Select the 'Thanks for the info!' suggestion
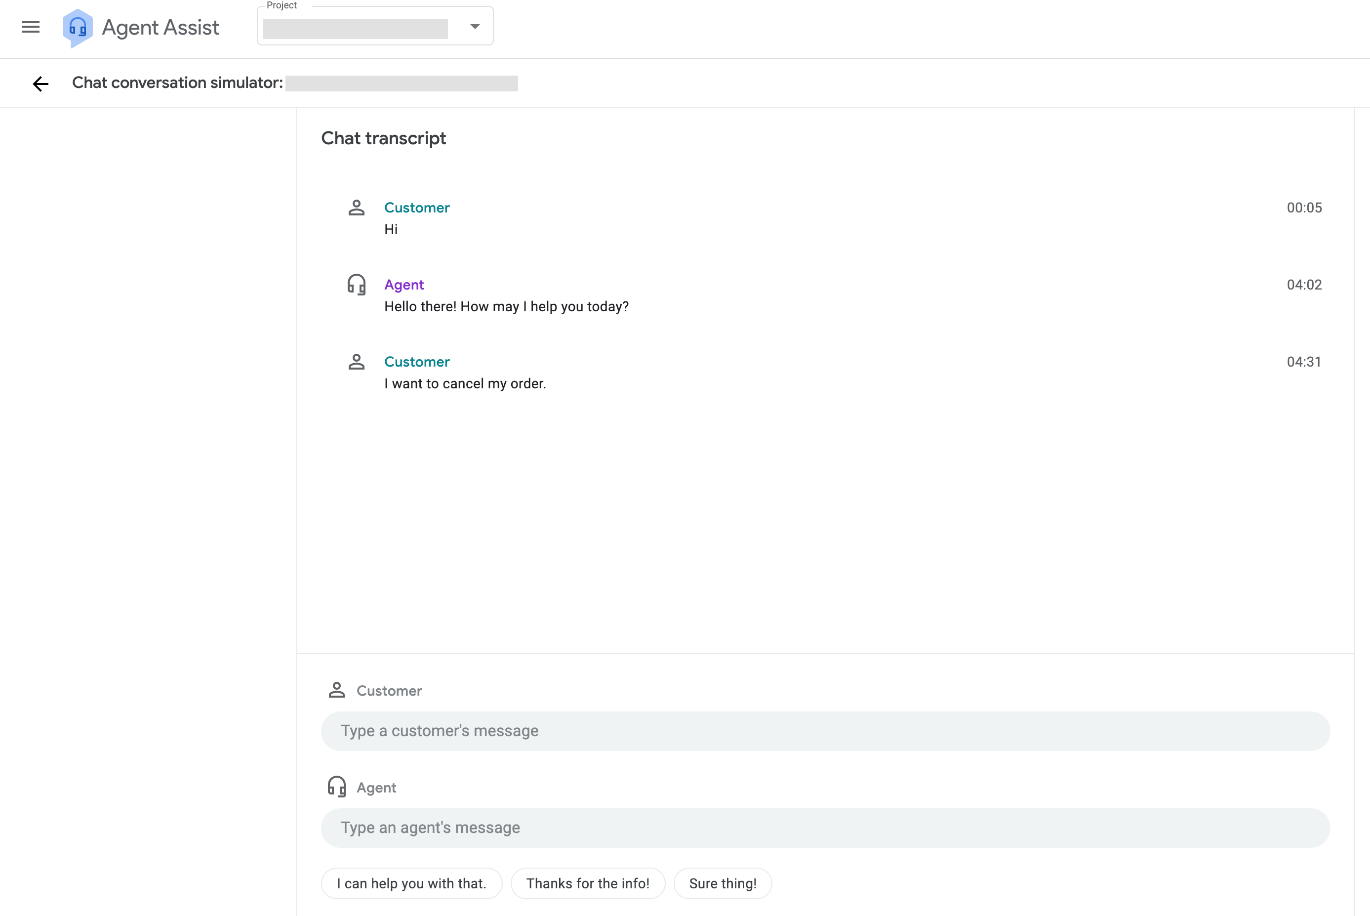Screen dimensions: 1370x916 tap(588, 883)
